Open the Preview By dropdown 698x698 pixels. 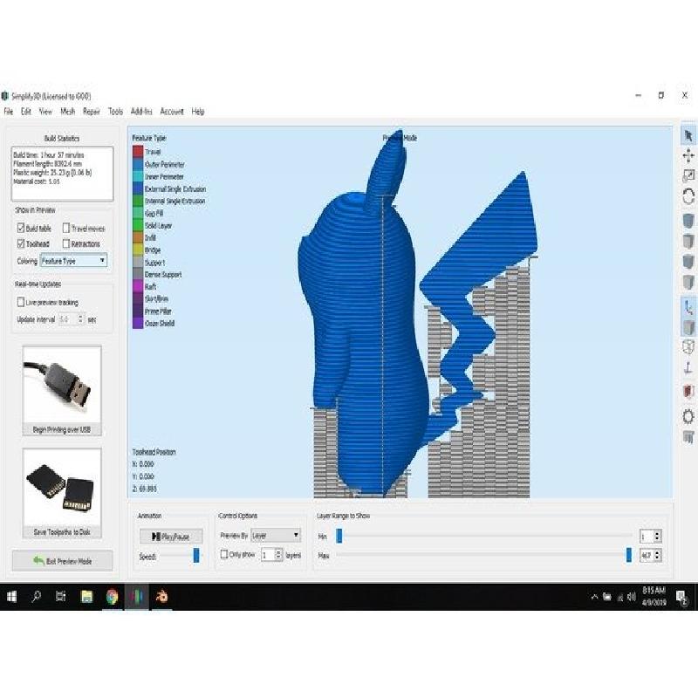tap(276, 535)
